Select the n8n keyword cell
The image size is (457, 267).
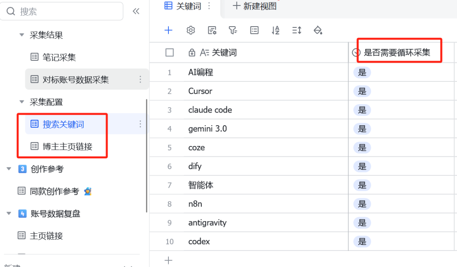click(x=266, y=204)
